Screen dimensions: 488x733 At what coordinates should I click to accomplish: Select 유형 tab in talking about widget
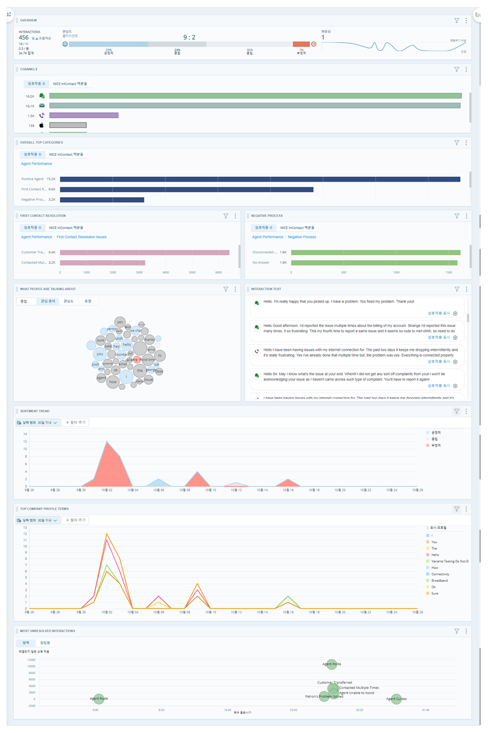88,301
